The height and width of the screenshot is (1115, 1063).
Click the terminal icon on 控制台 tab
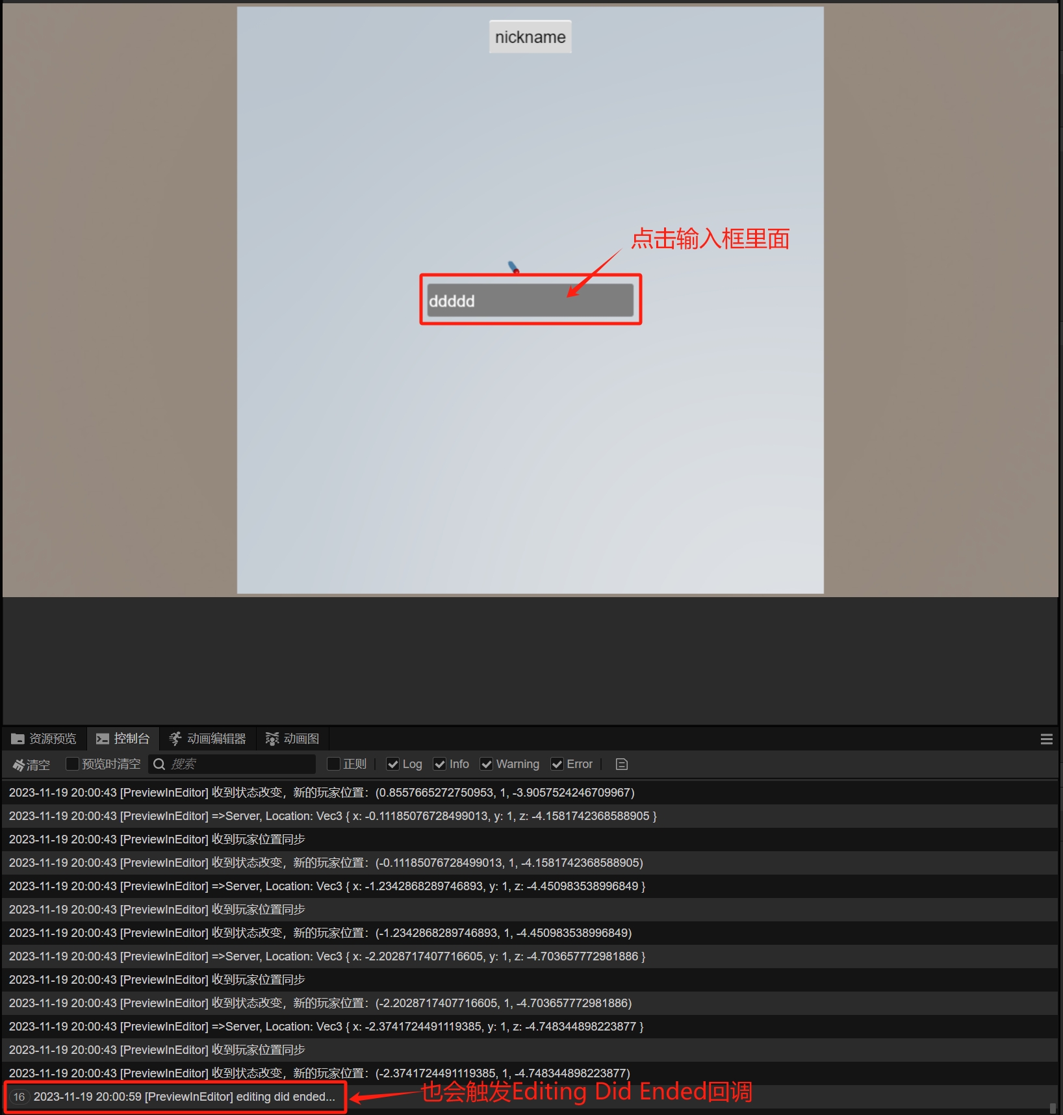pyautogui.click(x=103, y=738)
